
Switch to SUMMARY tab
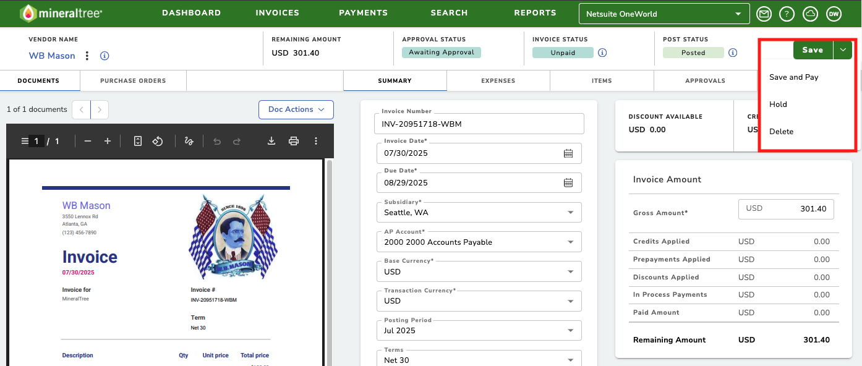pyautogui.click(x=395, y=81)
